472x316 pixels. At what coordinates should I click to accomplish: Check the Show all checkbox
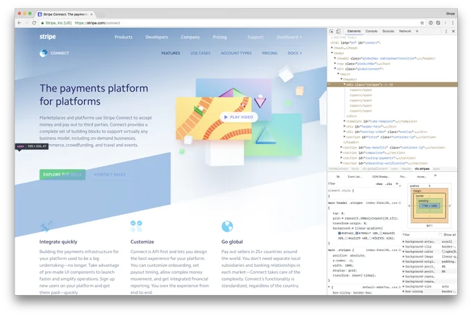coord(440,234)
